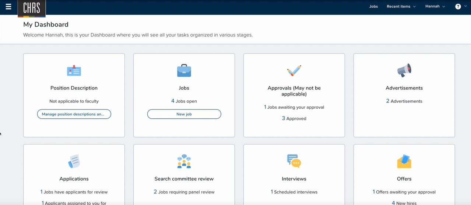Click the New job button

click(184, 114)
